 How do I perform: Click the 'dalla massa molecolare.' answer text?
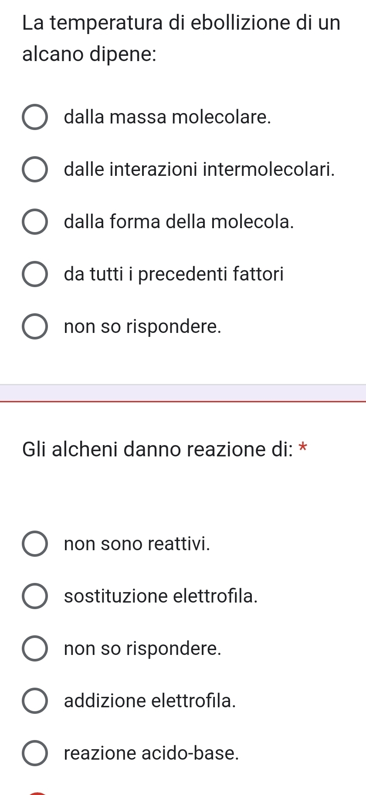(x=167, y=117)
